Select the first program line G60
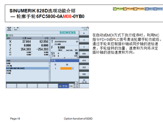 (8, 63)
